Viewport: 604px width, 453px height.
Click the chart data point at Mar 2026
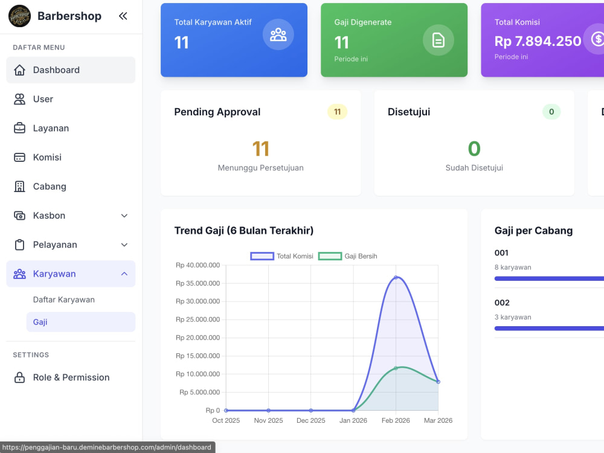click(438, 382)
